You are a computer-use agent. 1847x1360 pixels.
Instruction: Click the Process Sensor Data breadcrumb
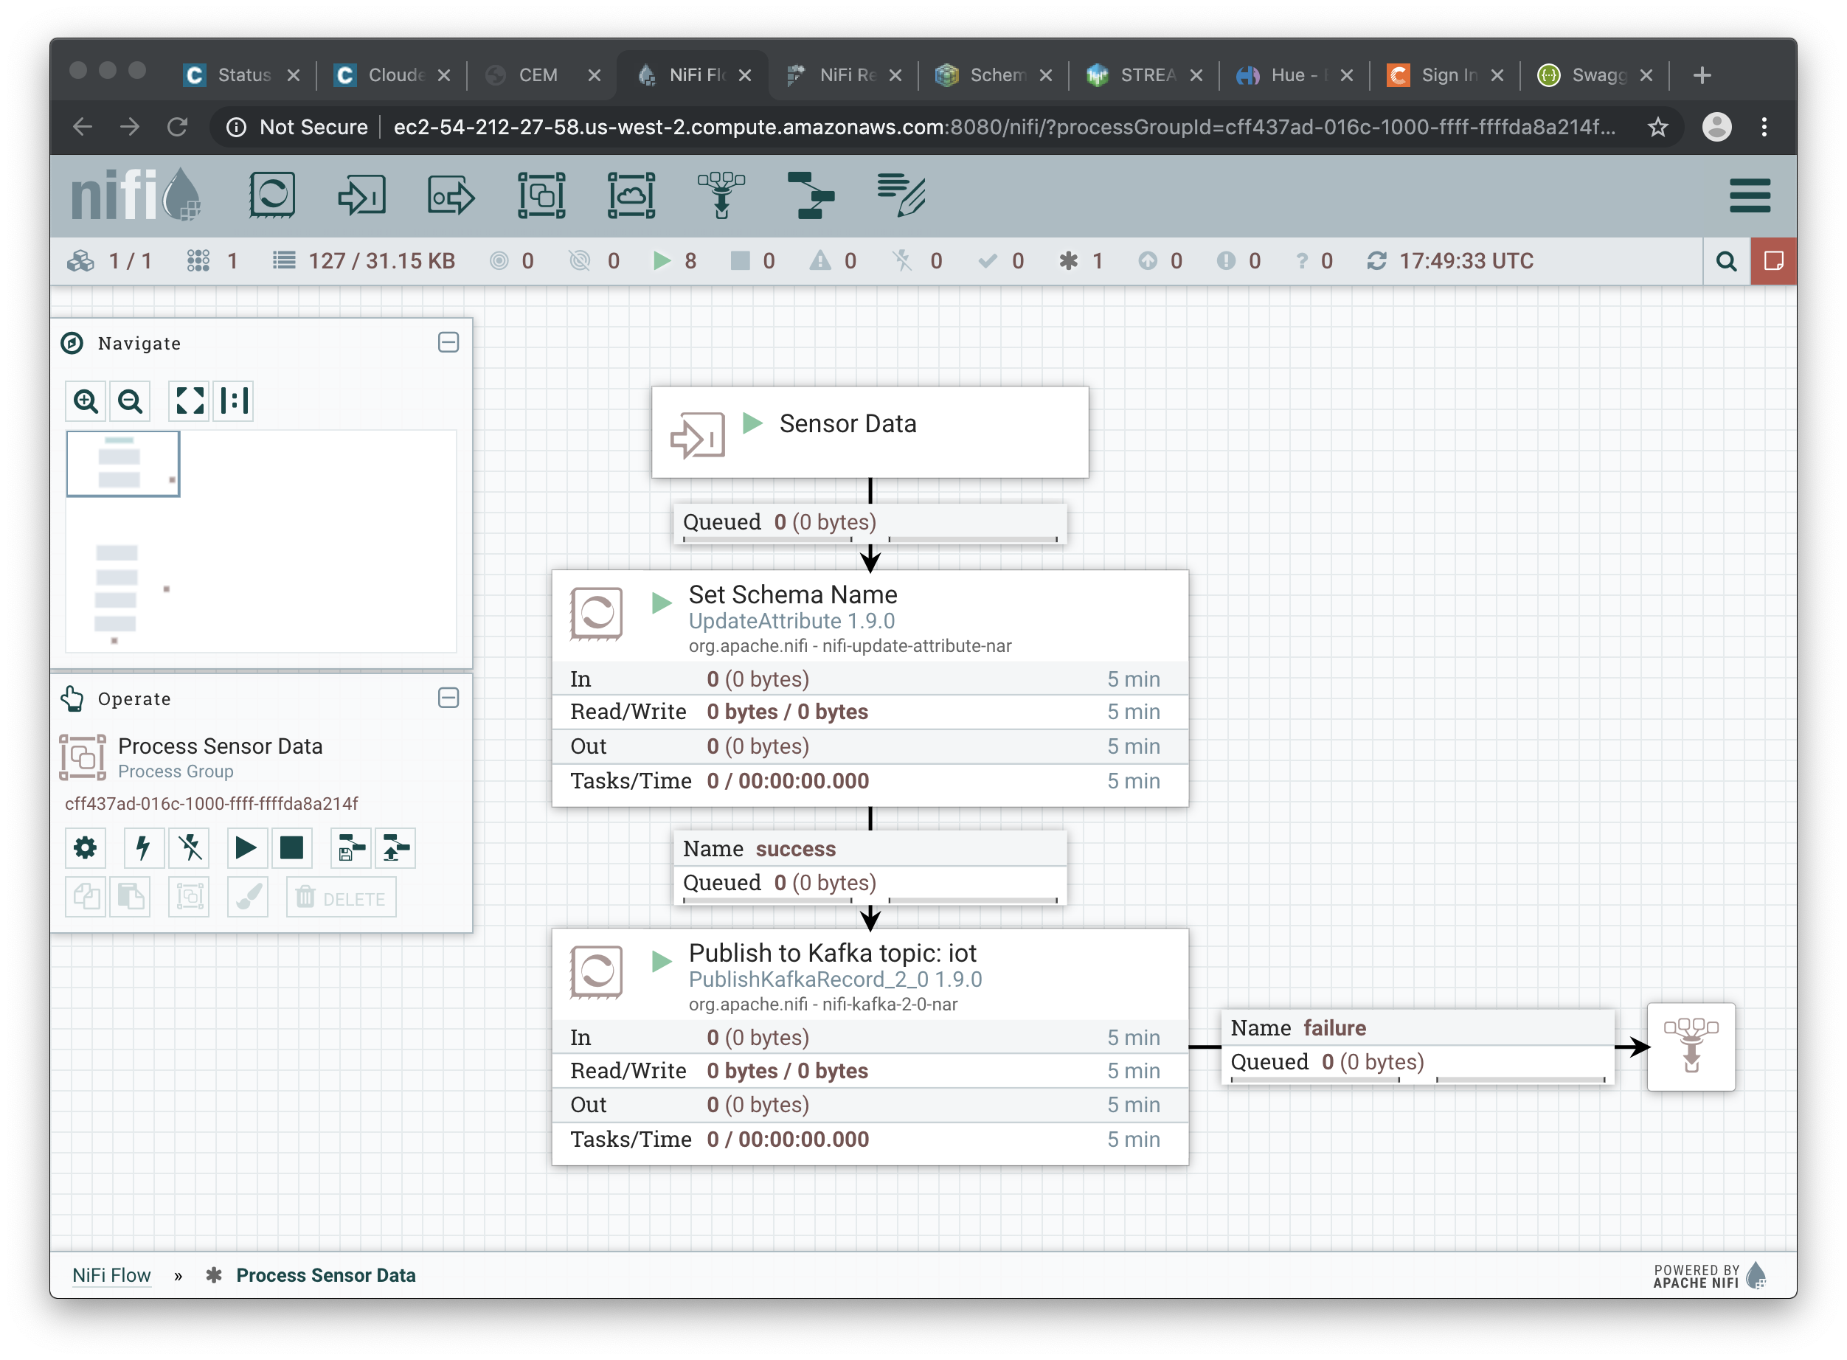tap(325, 1274)
